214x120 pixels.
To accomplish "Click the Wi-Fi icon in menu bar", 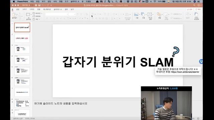I will click(x=155, y=1).
